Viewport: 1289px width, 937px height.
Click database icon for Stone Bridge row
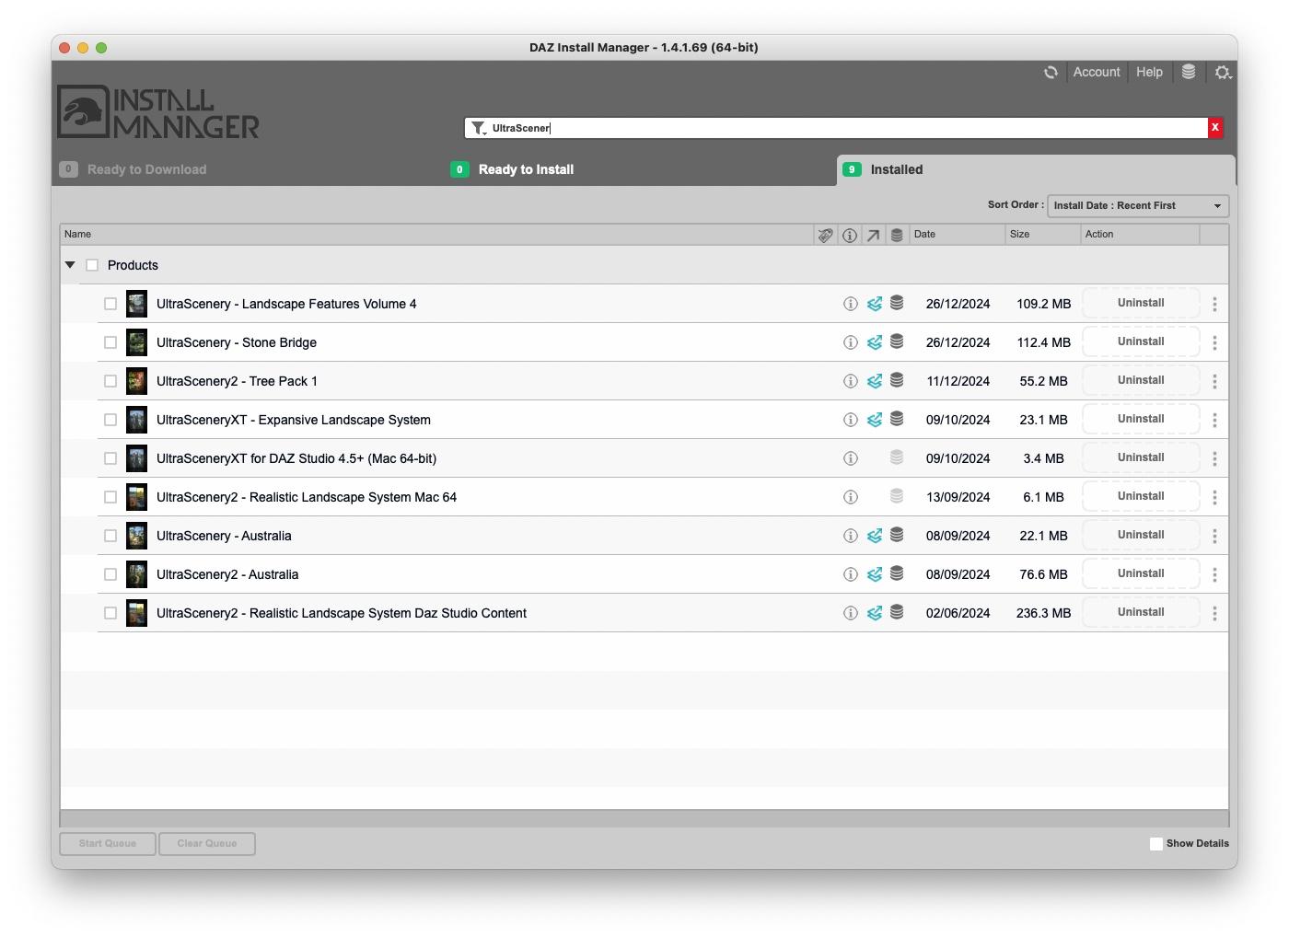[897, 341]
